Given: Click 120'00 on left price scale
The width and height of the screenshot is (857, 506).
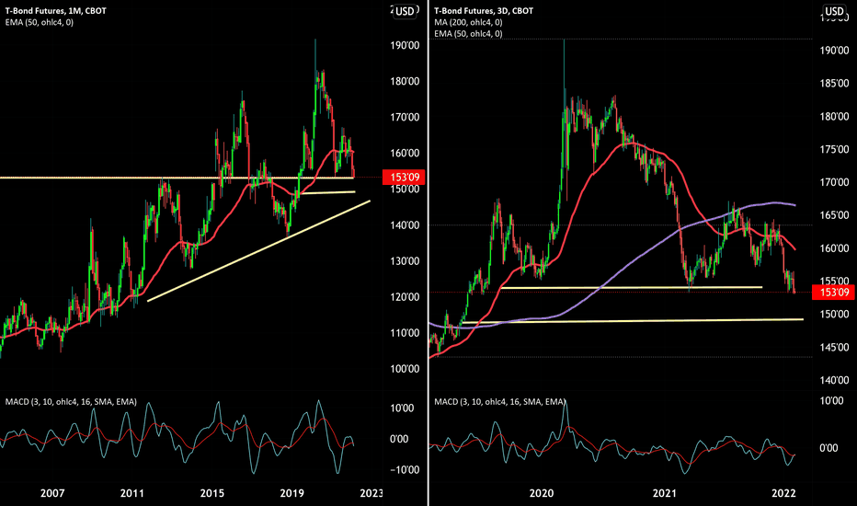Looking at the screenshot, I should point(405,297).
